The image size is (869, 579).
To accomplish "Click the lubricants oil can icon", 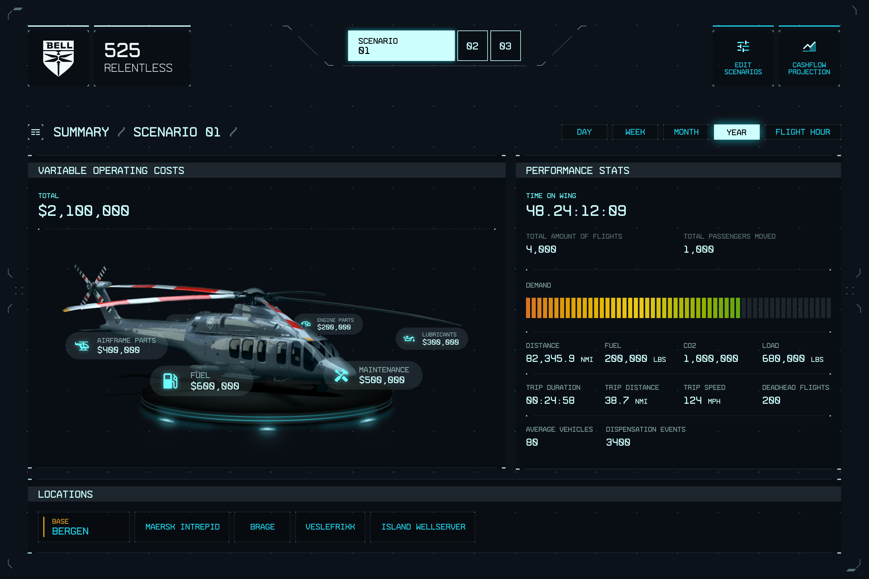I will [409, 339].
